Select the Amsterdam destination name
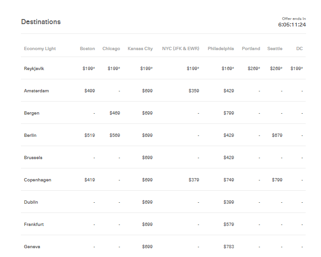This screenshot has width=321, height=257. [36, 91]
